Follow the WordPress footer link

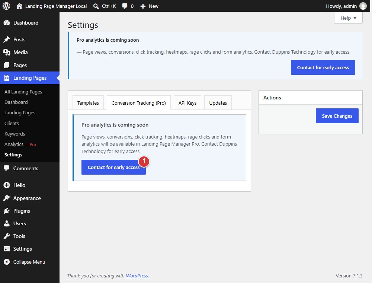point(137,276)
